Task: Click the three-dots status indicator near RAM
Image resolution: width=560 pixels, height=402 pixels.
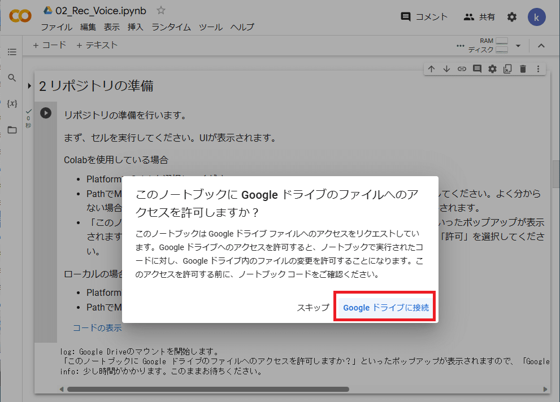Action: tap(461, 46)
